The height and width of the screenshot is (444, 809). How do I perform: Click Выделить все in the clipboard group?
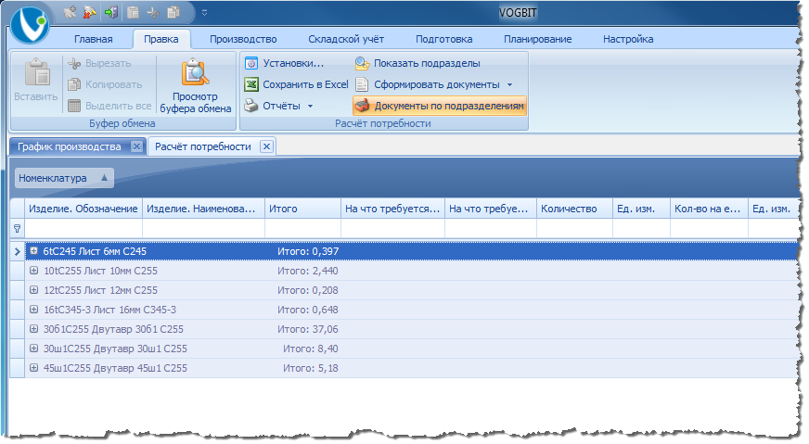pyautogui.click(x=109, y=106)
